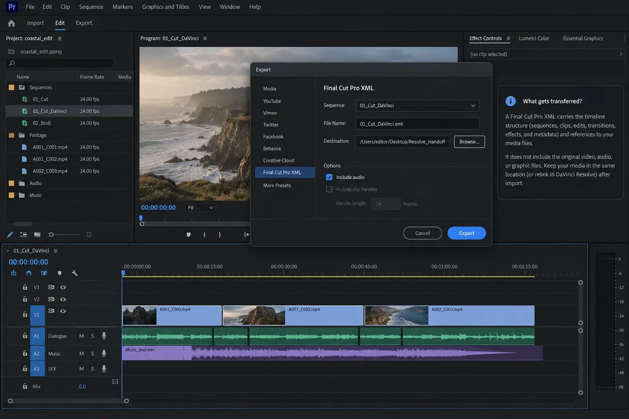Click the nest sequence icon in the timeline
Viewport: 629px width, 419px height.
pos(14,273)
